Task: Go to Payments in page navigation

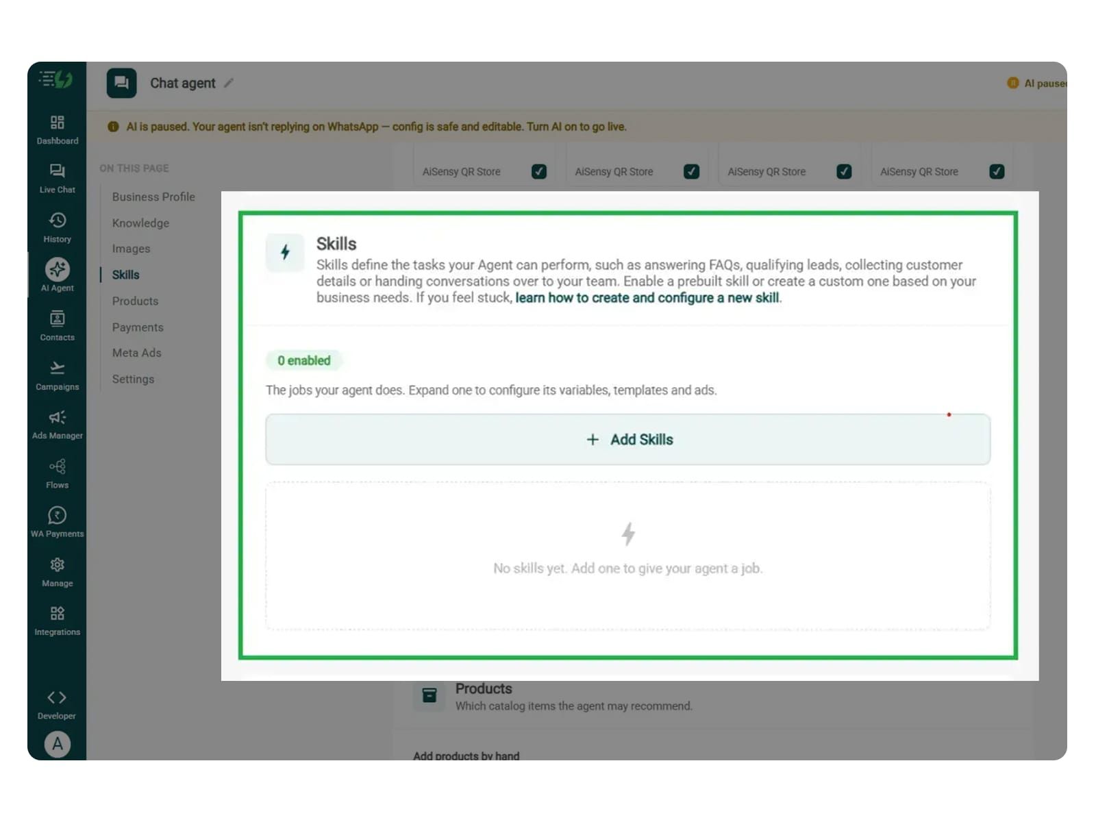Action: pyautogui.click(x=138, y=327)
